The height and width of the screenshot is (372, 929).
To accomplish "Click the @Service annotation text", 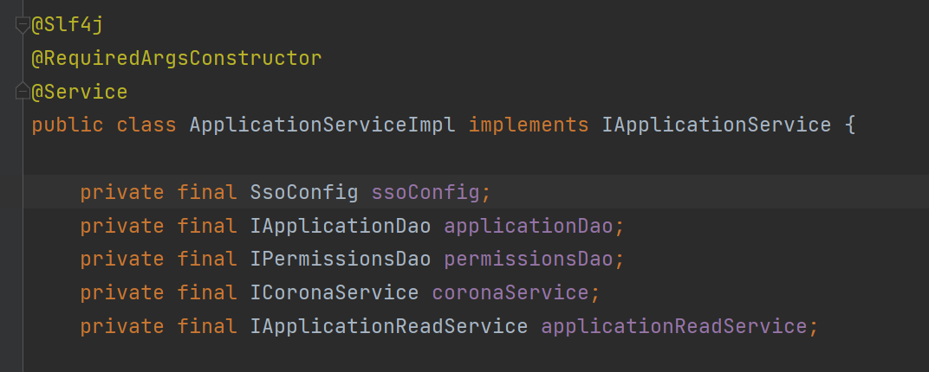I will 80,92.
